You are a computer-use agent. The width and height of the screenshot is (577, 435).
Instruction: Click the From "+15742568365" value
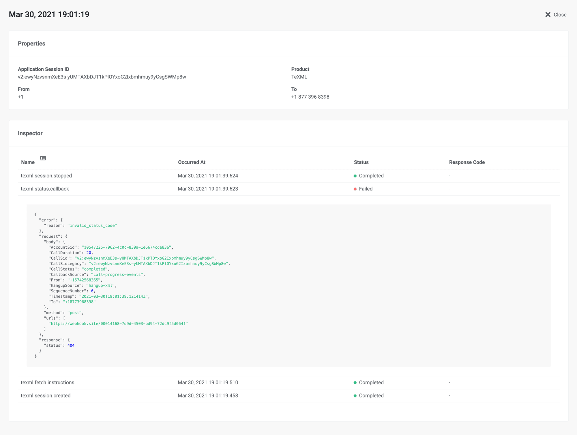84,280
